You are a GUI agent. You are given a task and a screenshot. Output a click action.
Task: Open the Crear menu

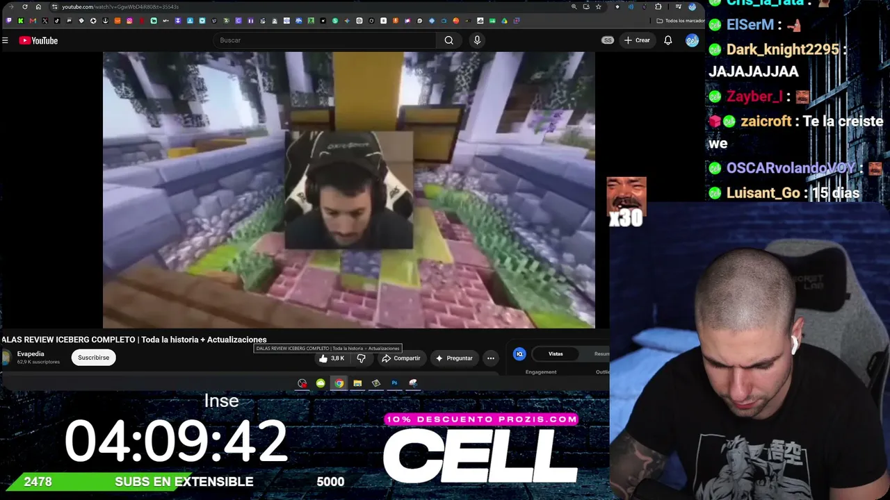(637, 40)
